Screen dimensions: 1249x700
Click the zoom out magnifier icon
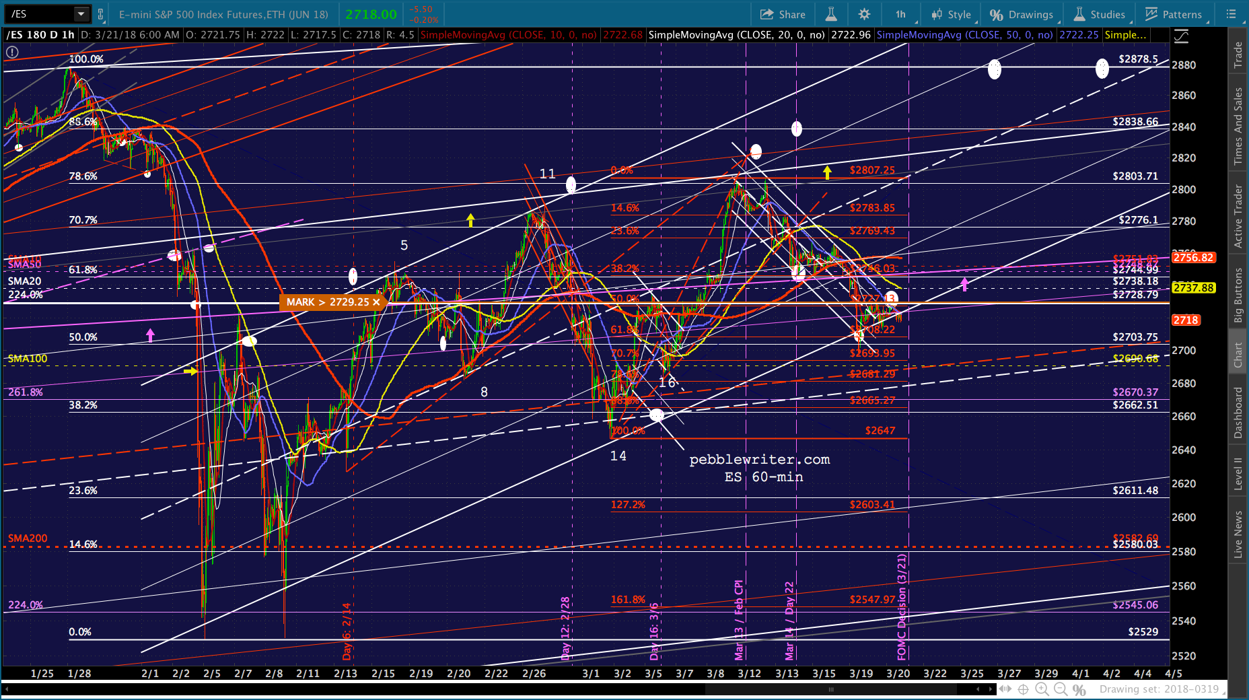click(x=1061, y=689)
